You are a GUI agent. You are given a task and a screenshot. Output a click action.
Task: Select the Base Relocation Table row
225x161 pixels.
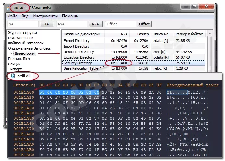click(134, 68)
